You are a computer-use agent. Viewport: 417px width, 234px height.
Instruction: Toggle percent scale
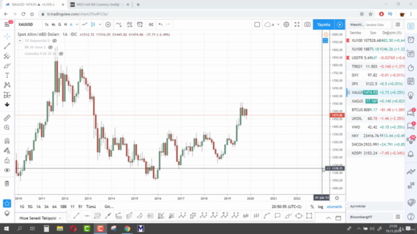point(312,207)
